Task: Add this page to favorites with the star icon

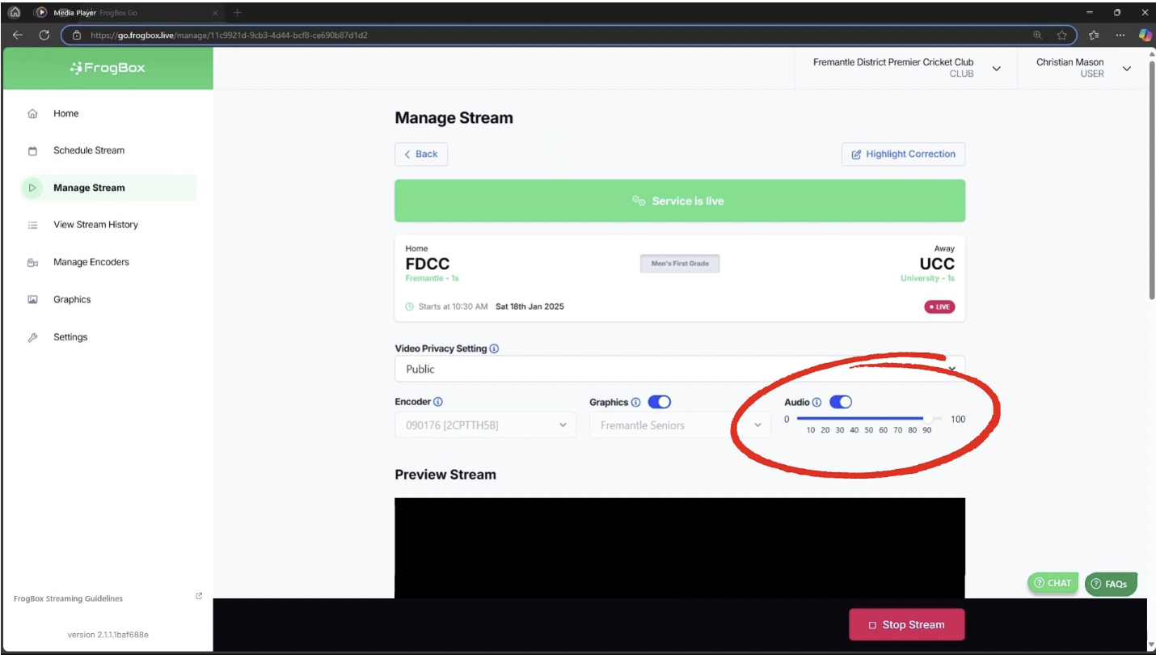Action: point(1061,35)
